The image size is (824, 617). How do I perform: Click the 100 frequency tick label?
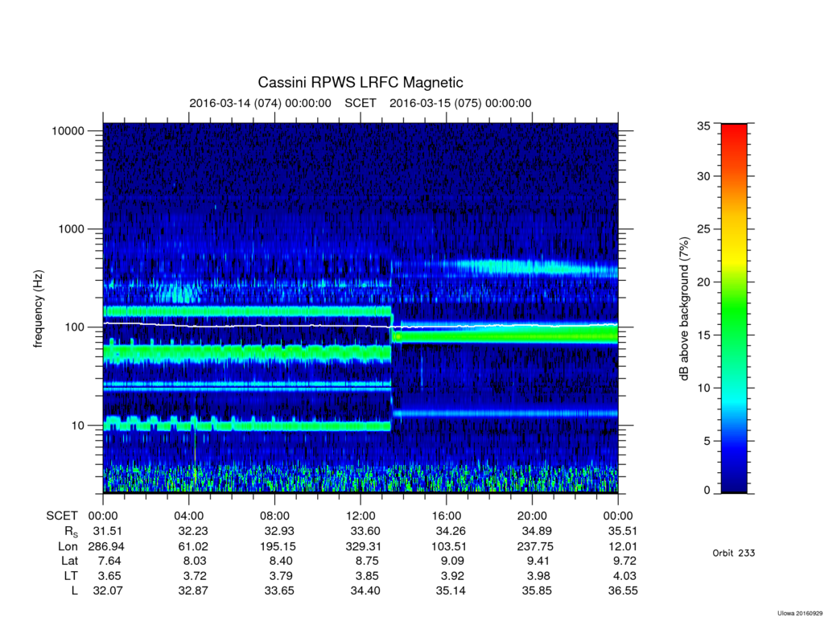tap(74, 327)
